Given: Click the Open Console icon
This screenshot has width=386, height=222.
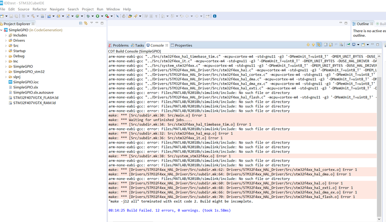Looking at the screenshot, I should pos(363,45).
